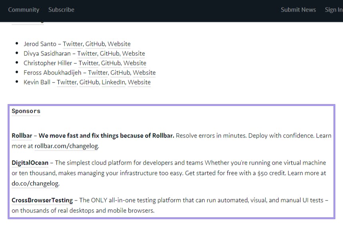Open the Submit News page
The height and width of the screenshot is (226, 343).
tap(299, 10)
